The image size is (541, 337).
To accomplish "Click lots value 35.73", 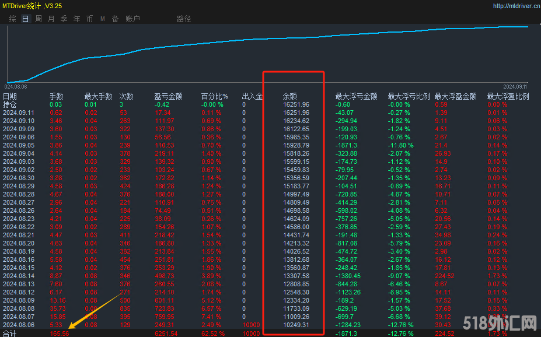I will [58, 309].
